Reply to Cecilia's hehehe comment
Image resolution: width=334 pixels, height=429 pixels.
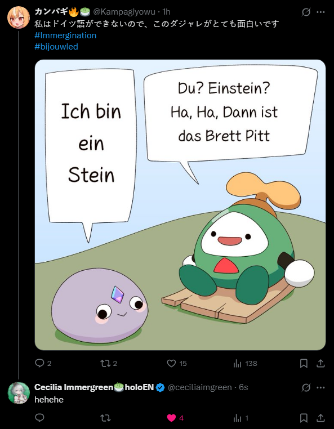tap(39, 418)
